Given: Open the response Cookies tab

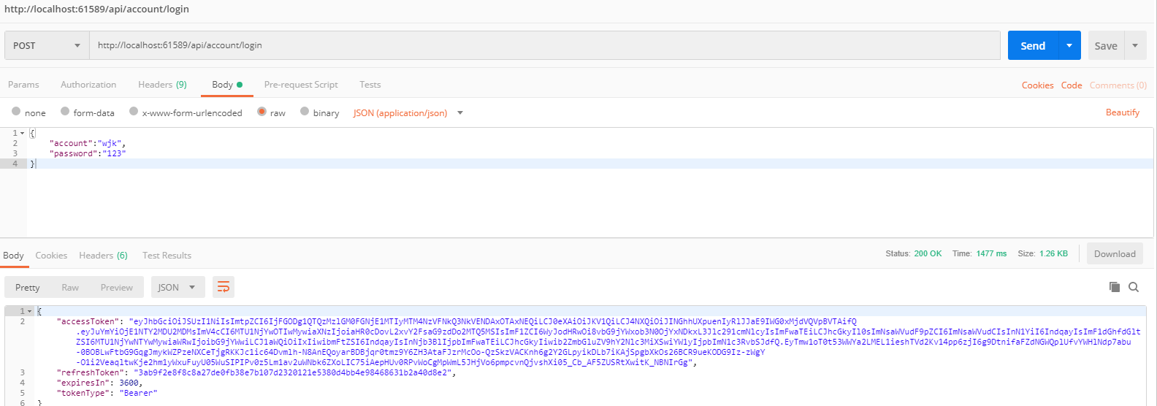Looking at the screenshot, I should click(x=51, y=256).
